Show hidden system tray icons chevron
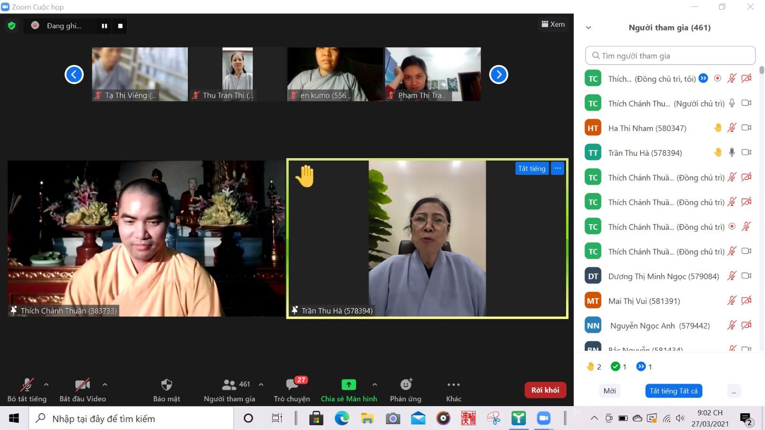The width and height of the screenshot is (765, 430). click(594, 419)
